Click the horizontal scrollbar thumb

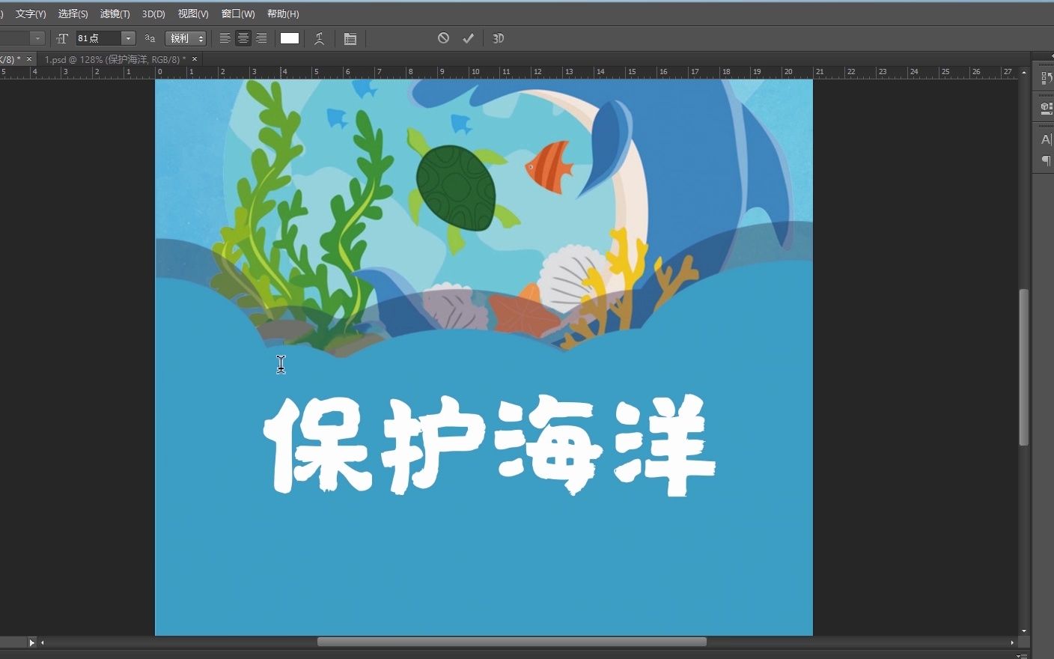click(511, 642)
